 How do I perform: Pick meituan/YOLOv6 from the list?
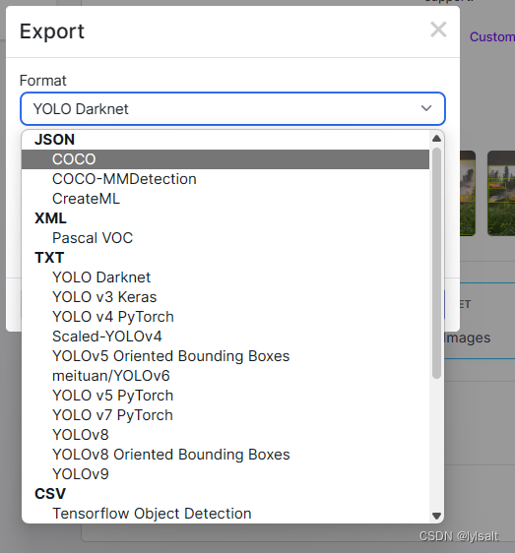[x=225, y=376]
